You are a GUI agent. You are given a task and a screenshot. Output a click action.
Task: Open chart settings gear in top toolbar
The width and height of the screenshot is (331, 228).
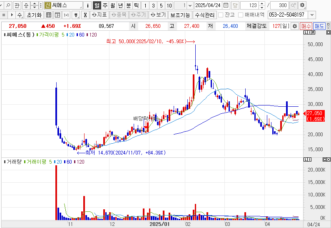click(302, 5)
